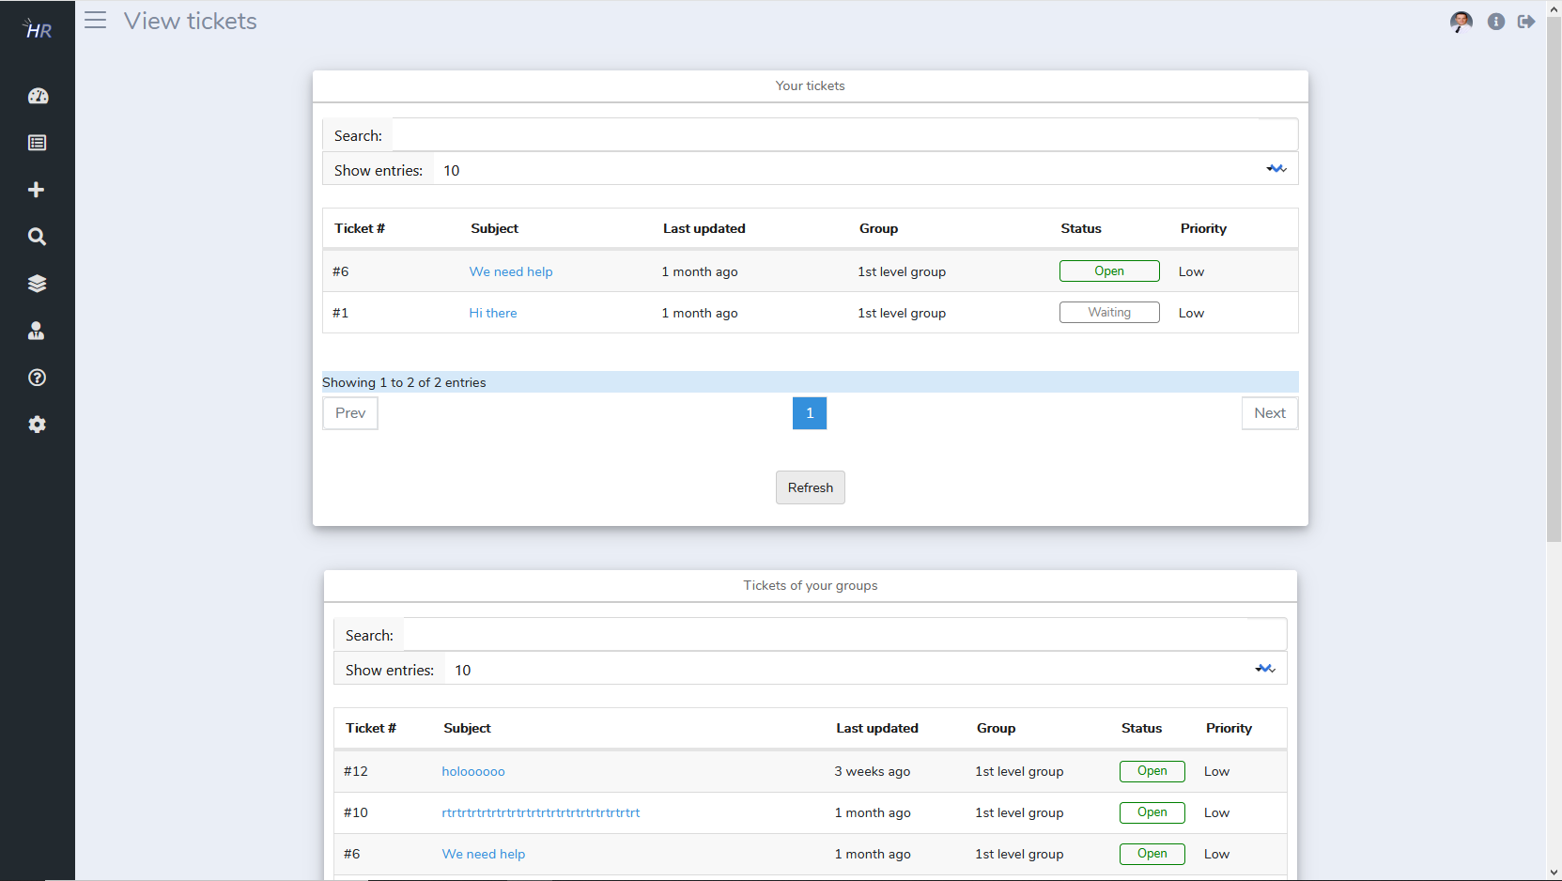Screen dimensions: 1562x881
Task: Sort Tickets of your groups by Ticket # column
Action: (x=371, y=728)
